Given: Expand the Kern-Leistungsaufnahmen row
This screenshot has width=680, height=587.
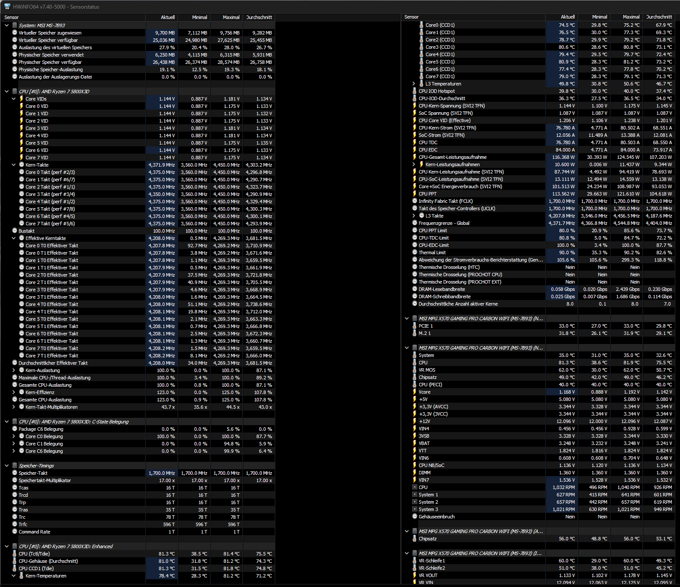Looking at the screenshot, I should pos(413,164).
